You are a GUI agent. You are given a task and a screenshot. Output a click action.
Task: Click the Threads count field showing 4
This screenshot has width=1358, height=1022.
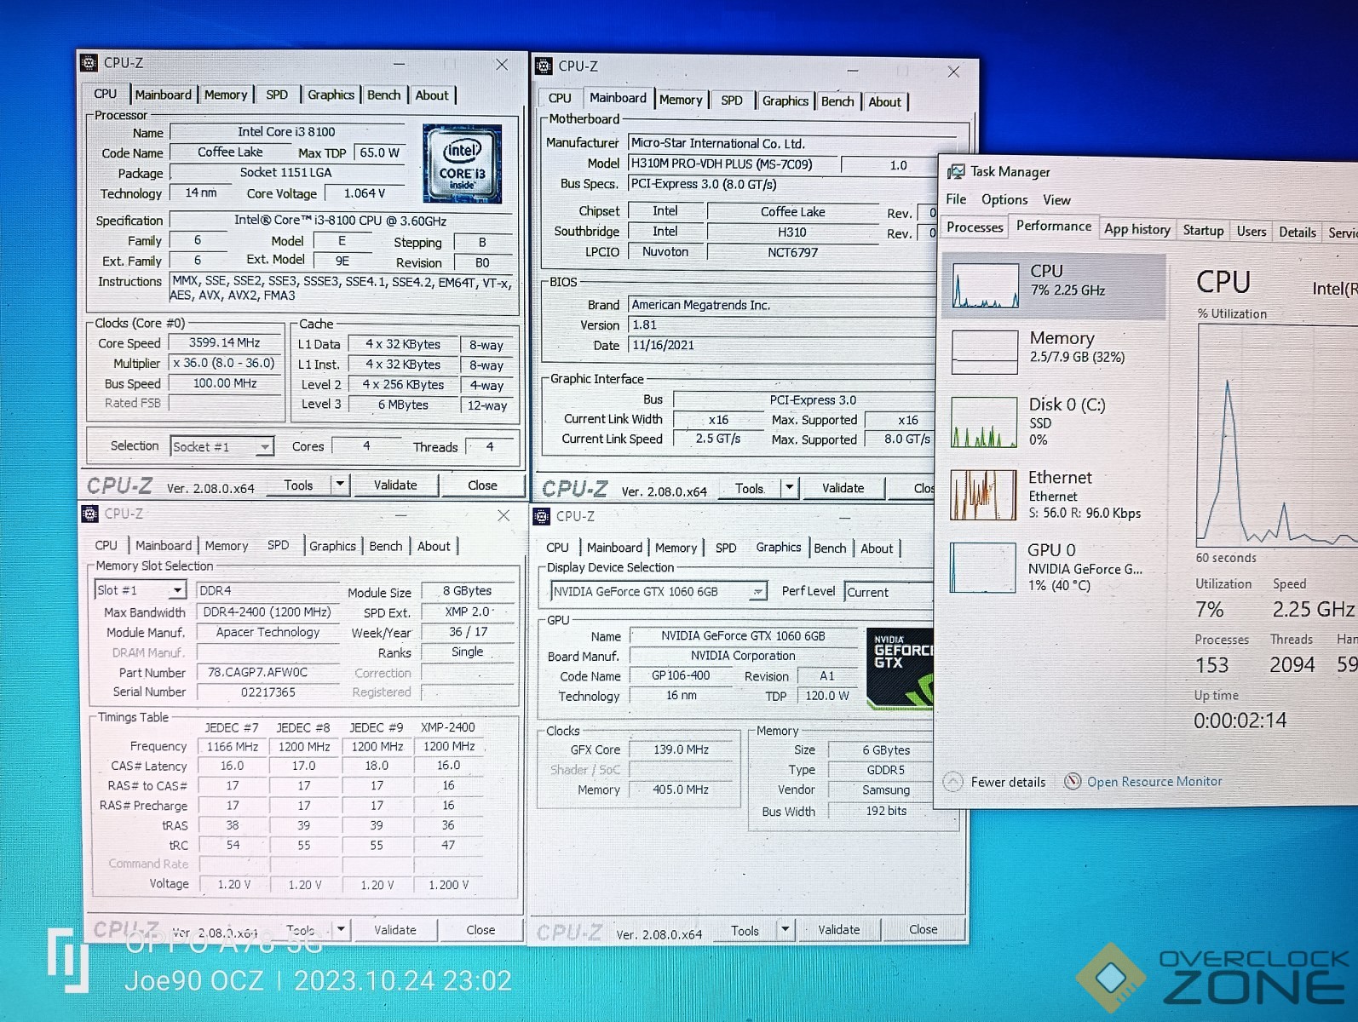490,446
